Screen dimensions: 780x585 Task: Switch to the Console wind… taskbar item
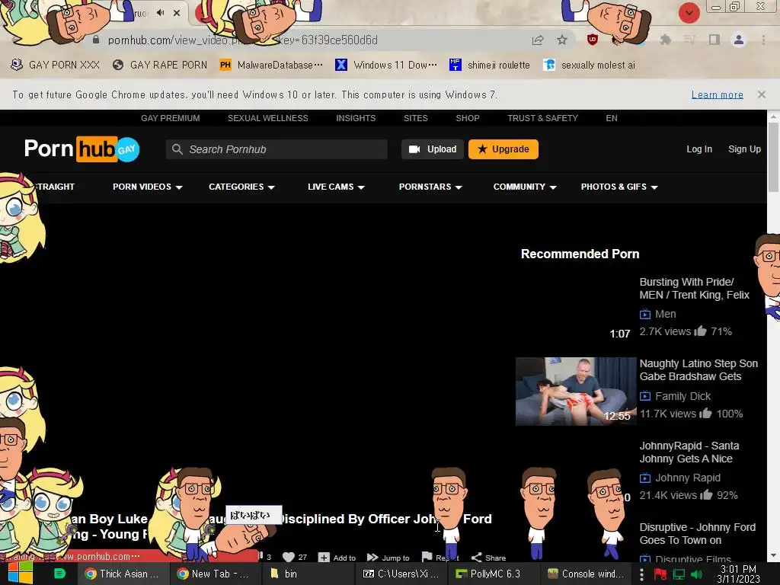point(586,574)
